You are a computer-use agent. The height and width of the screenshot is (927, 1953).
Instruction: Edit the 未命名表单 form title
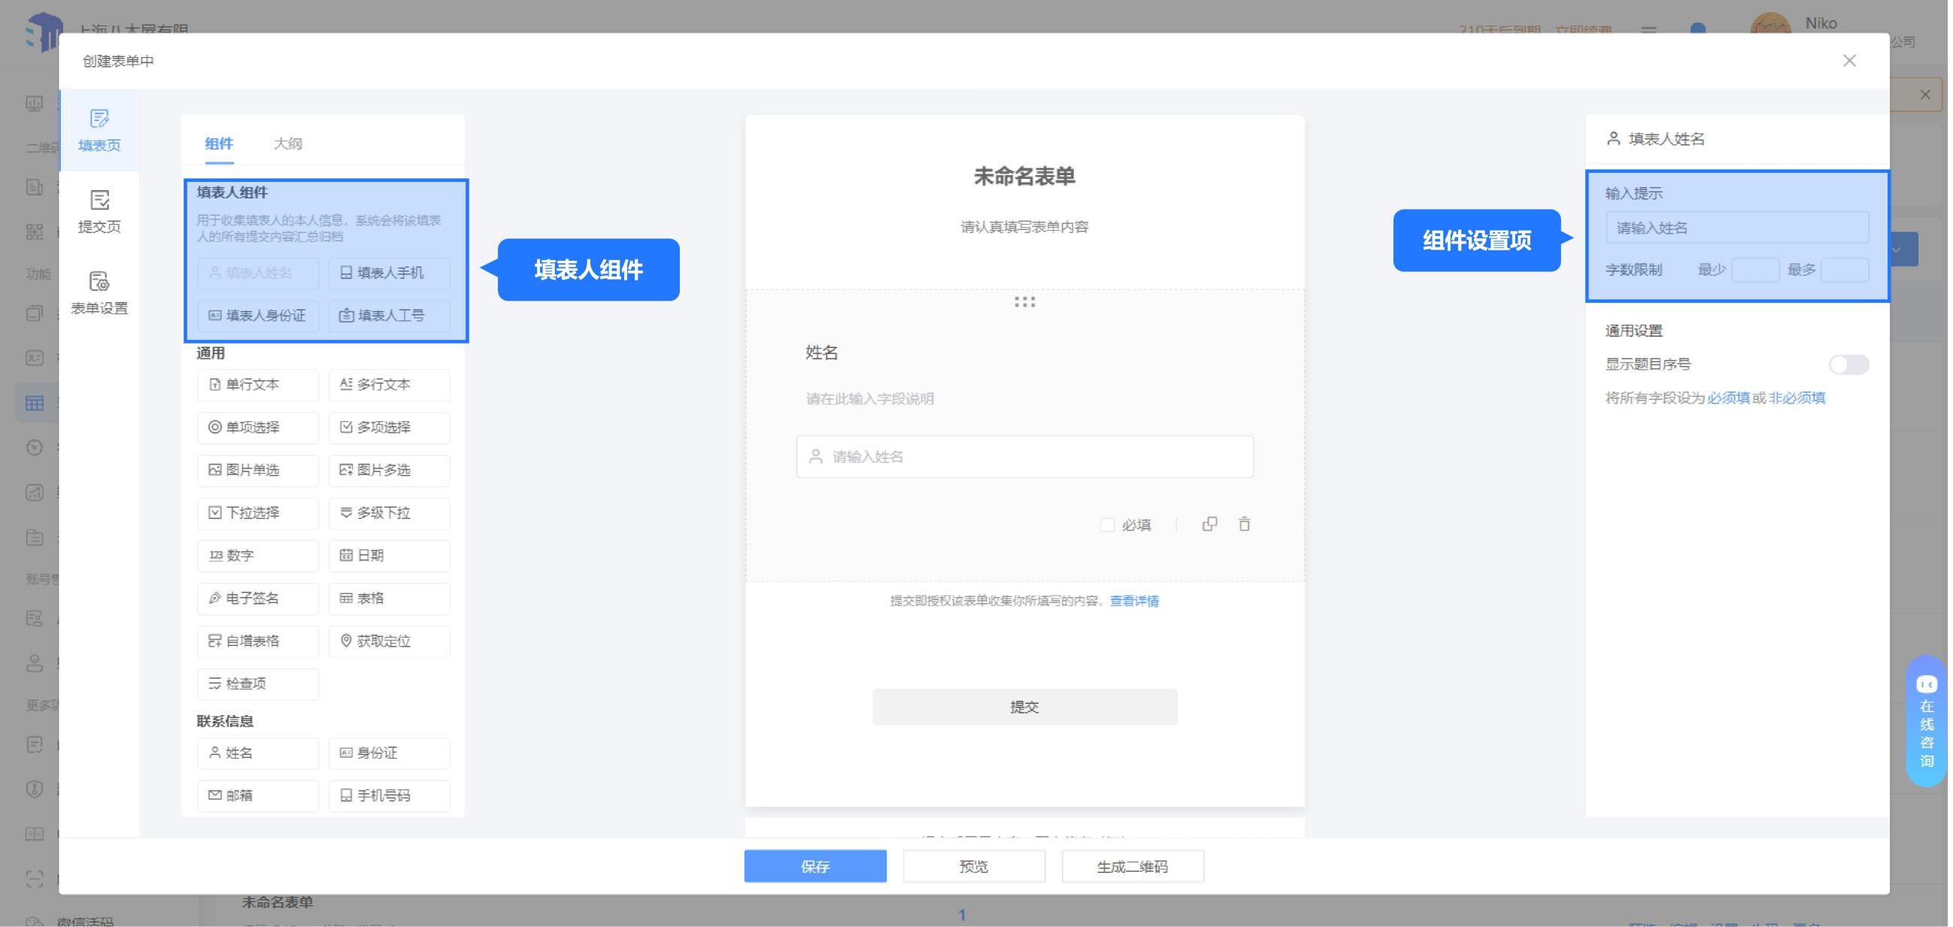[1026, 177]
